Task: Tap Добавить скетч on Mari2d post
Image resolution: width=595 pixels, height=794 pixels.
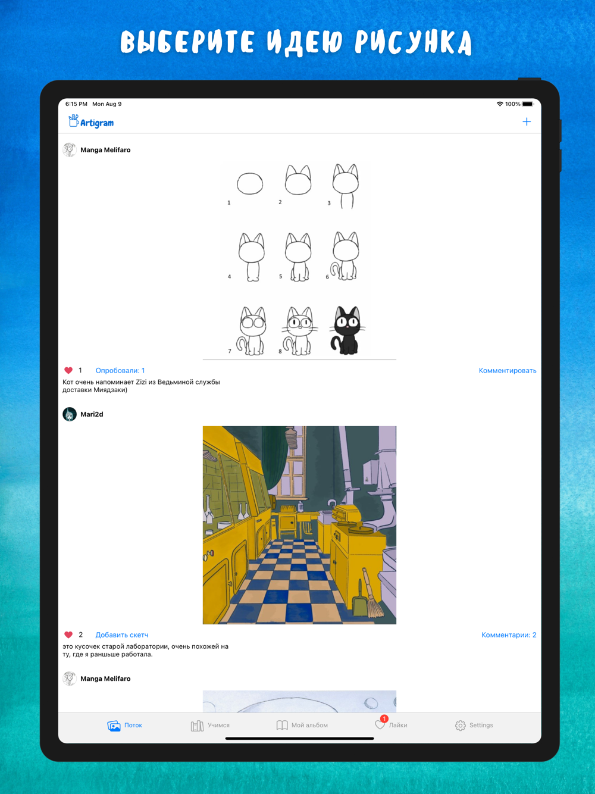Action: (122, 634)
